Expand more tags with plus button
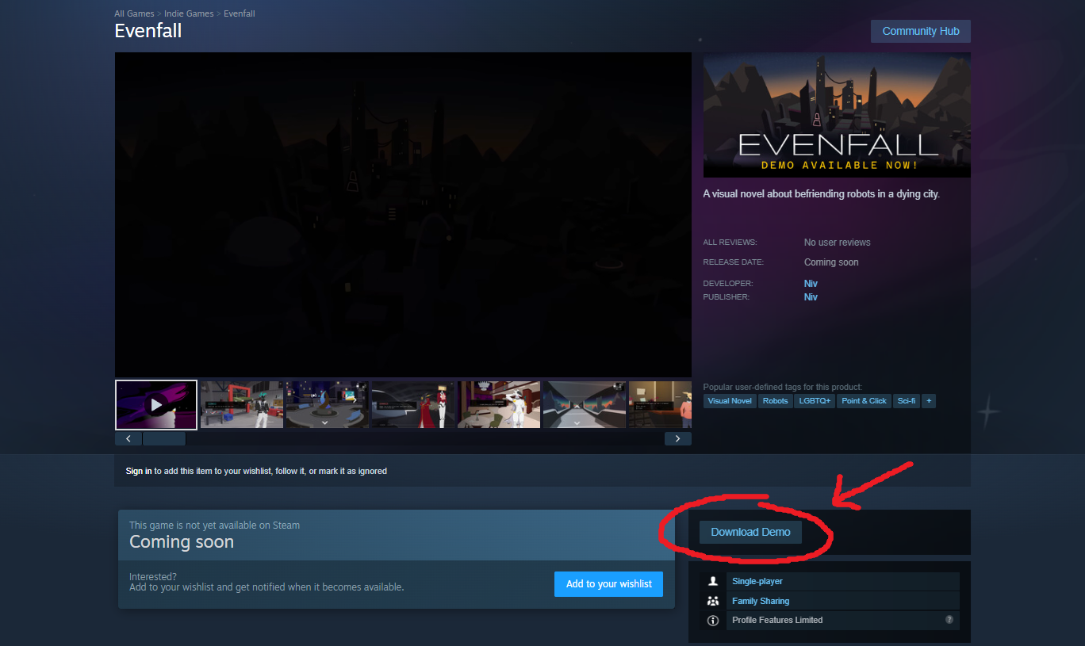 click(929, 401)
